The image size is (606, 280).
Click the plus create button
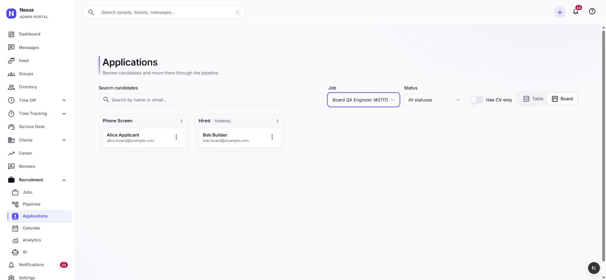click(x=560, y=12)
